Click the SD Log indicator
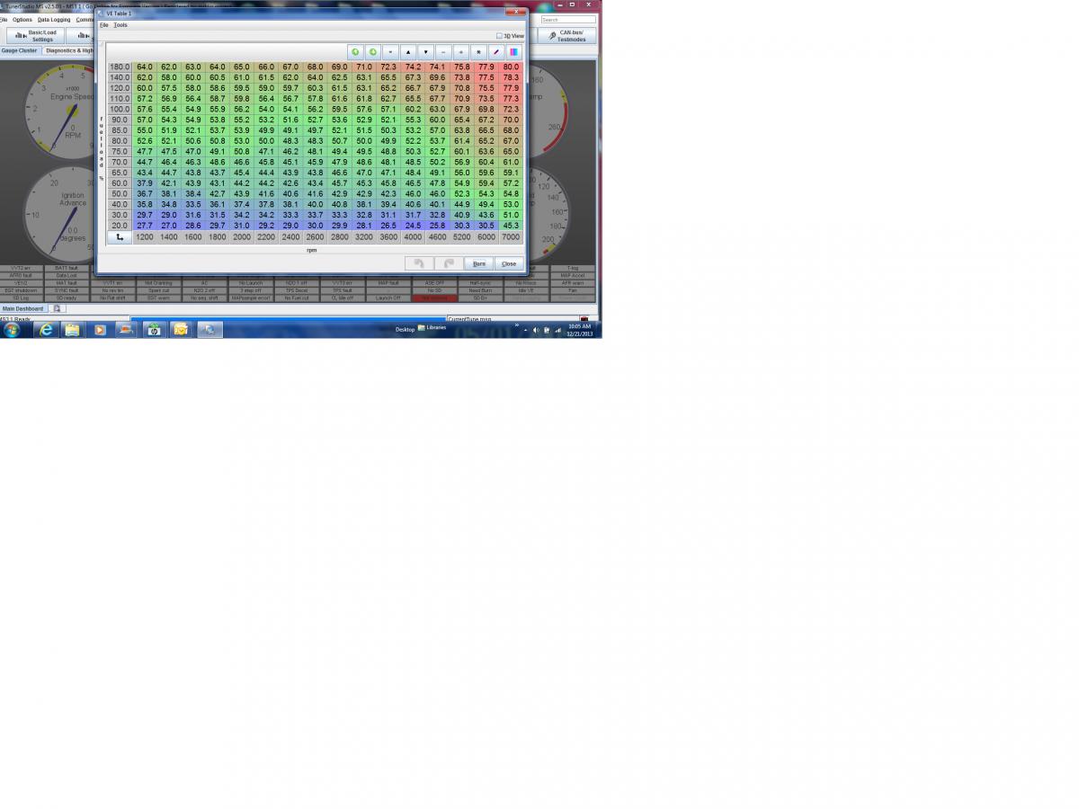Screen dimensions: 1079x809 (21, 298)
